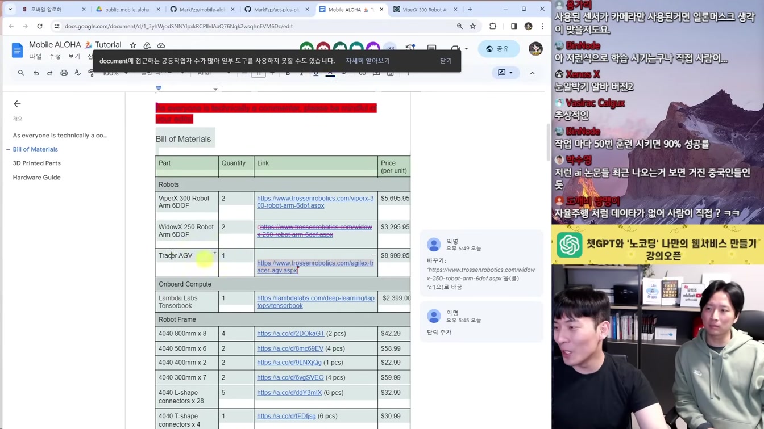Close the Mobile ALOHA Tutorial tab
Viewport: 764px width, 429px height.
coord(381,9)
